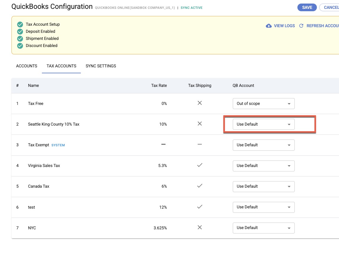Image resolution: width=339 pixels, height=279 pixels.
Task: Click the Refresh Accounts circular arrow icon
Action: click(301, 26)
